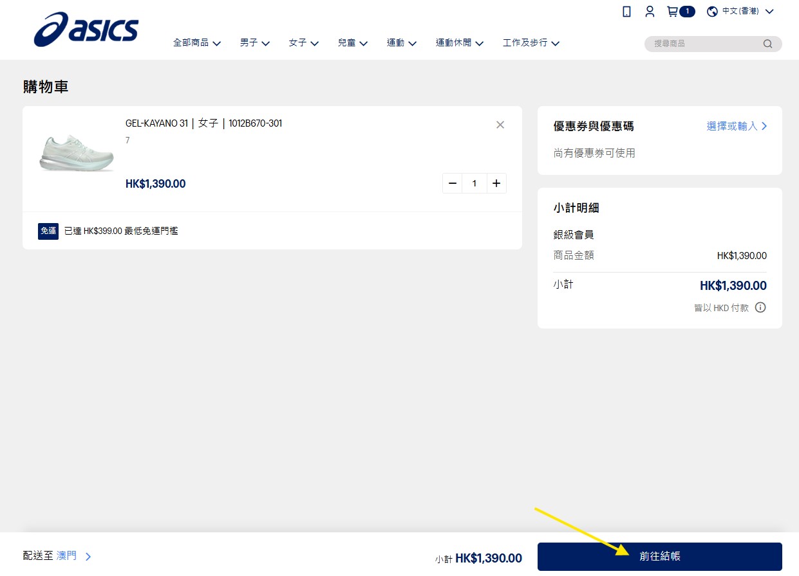
Task: Click the size 7 label
Action: (127, 140)
